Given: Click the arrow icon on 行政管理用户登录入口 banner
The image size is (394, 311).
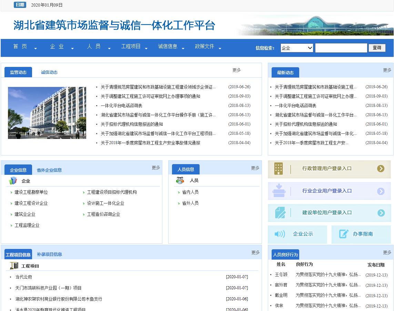Looking at the screenshot, I should click(x=381, y=169).
